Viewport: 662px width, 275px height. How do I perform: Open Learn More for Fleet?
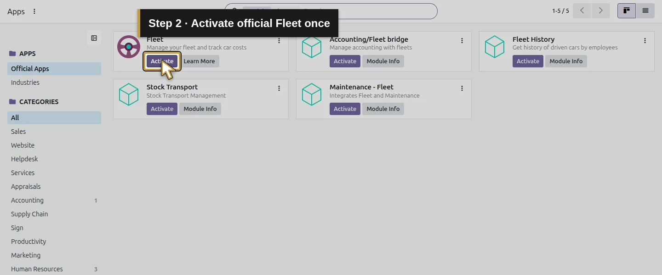pyautogui.click(x=199, y=61)
